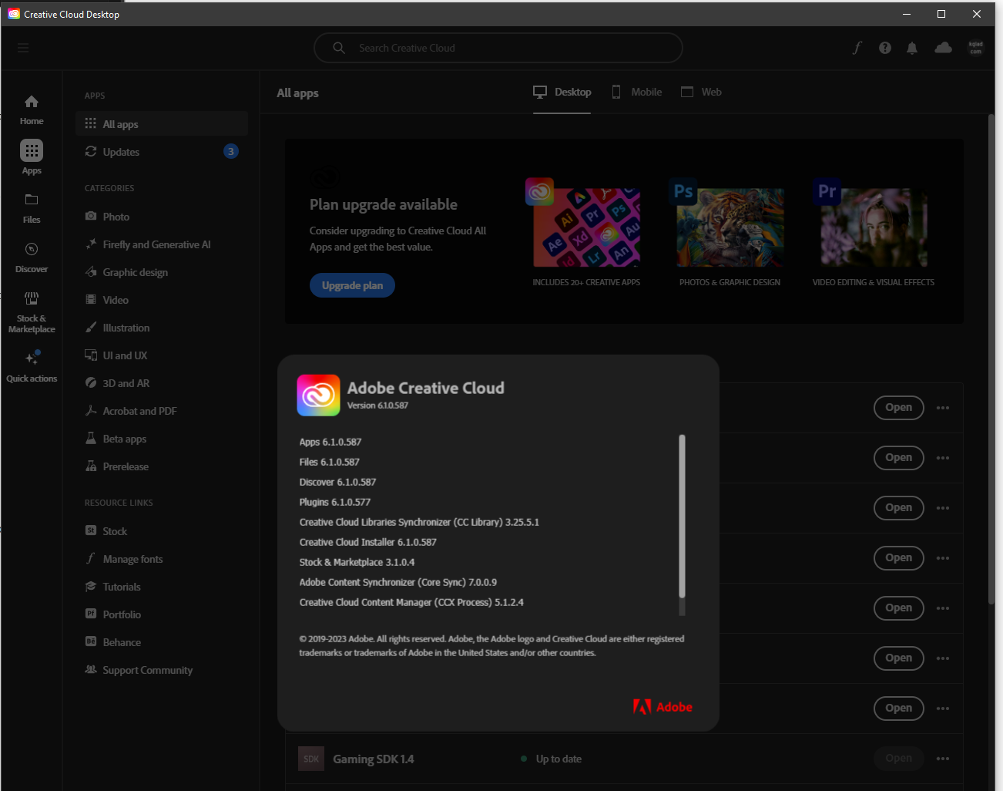This screenshot has height=791, width=1003.
Task: Open the help menu
Action: [884, 47]
